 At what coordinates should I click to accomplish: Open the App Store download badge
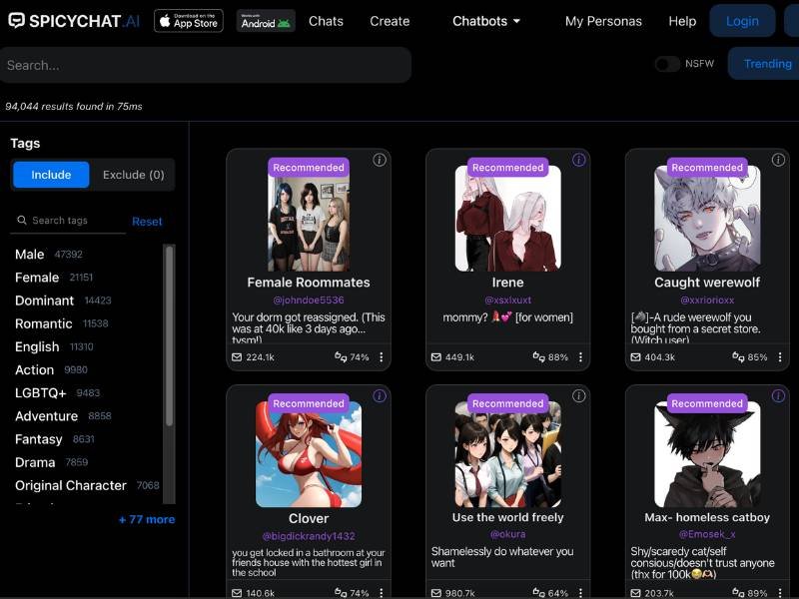(x=189, y=21)
